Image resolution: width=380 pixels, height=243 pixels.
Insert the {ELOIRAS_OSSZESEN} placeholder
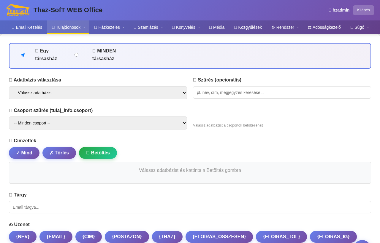219,237
